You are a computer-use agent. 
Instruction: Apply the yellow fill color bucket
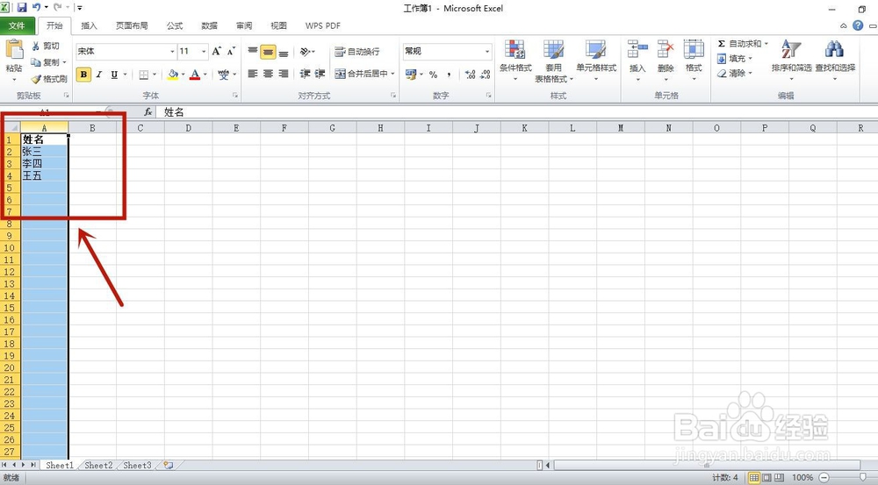pyautogui.click(x=172, y=74)
